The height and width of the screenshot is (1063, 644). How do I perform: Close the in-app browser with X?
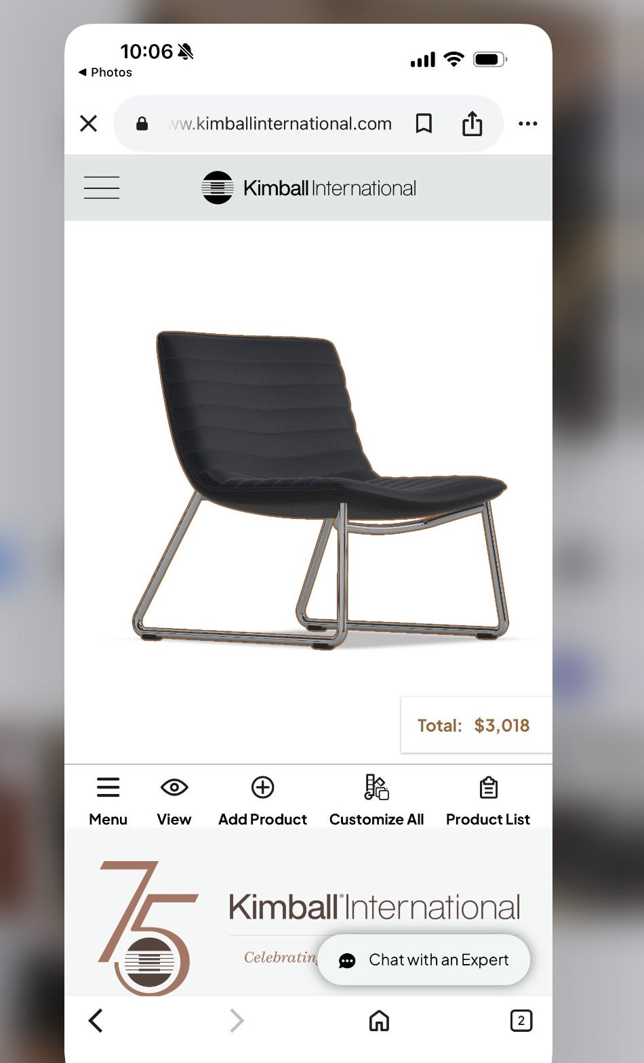point(89,123)
